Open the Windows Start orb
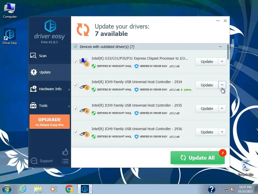The width and height of the screenshot is (258, 194). 7,189
